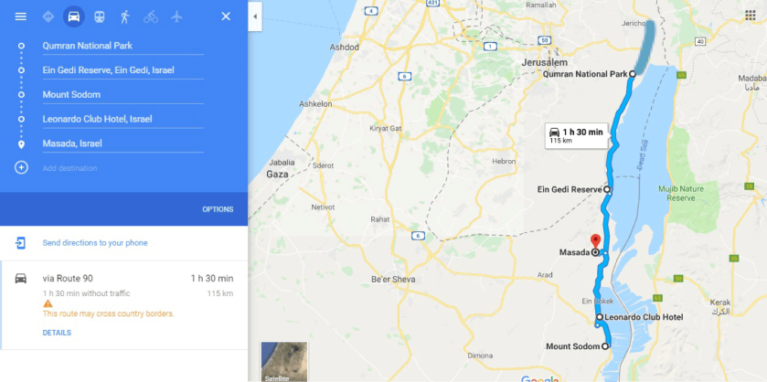Choose the walking travel mode
The image size is (767, 382).
click(x=125, y=16)
